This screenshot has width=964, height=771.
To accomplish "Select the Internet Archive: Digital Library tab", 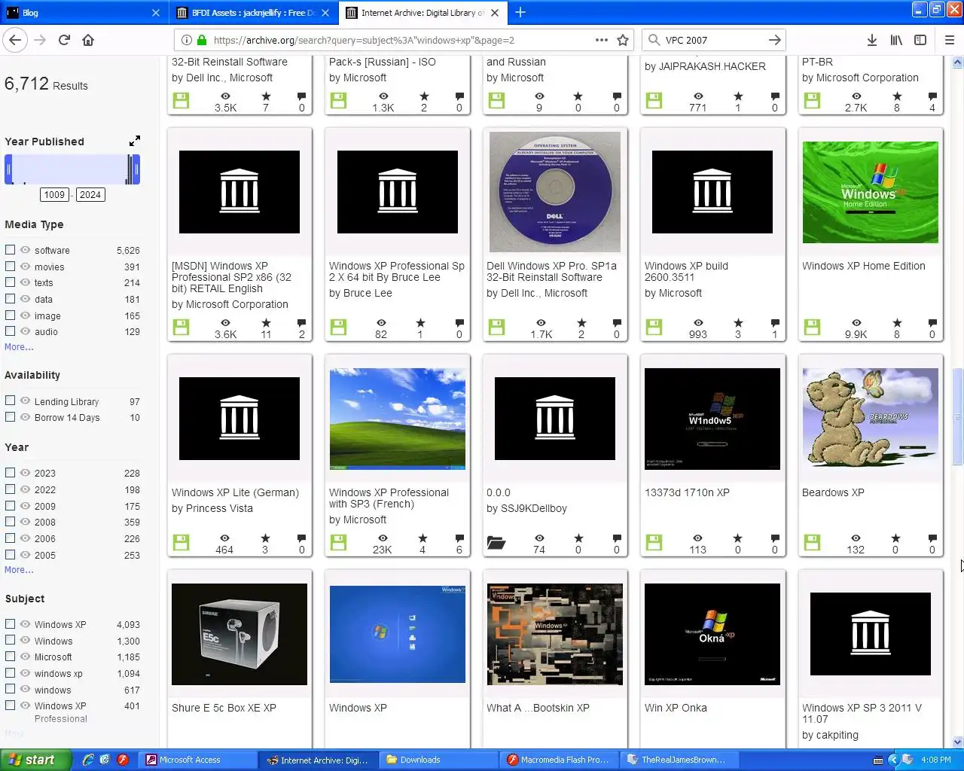I will [x=422, y=12].
